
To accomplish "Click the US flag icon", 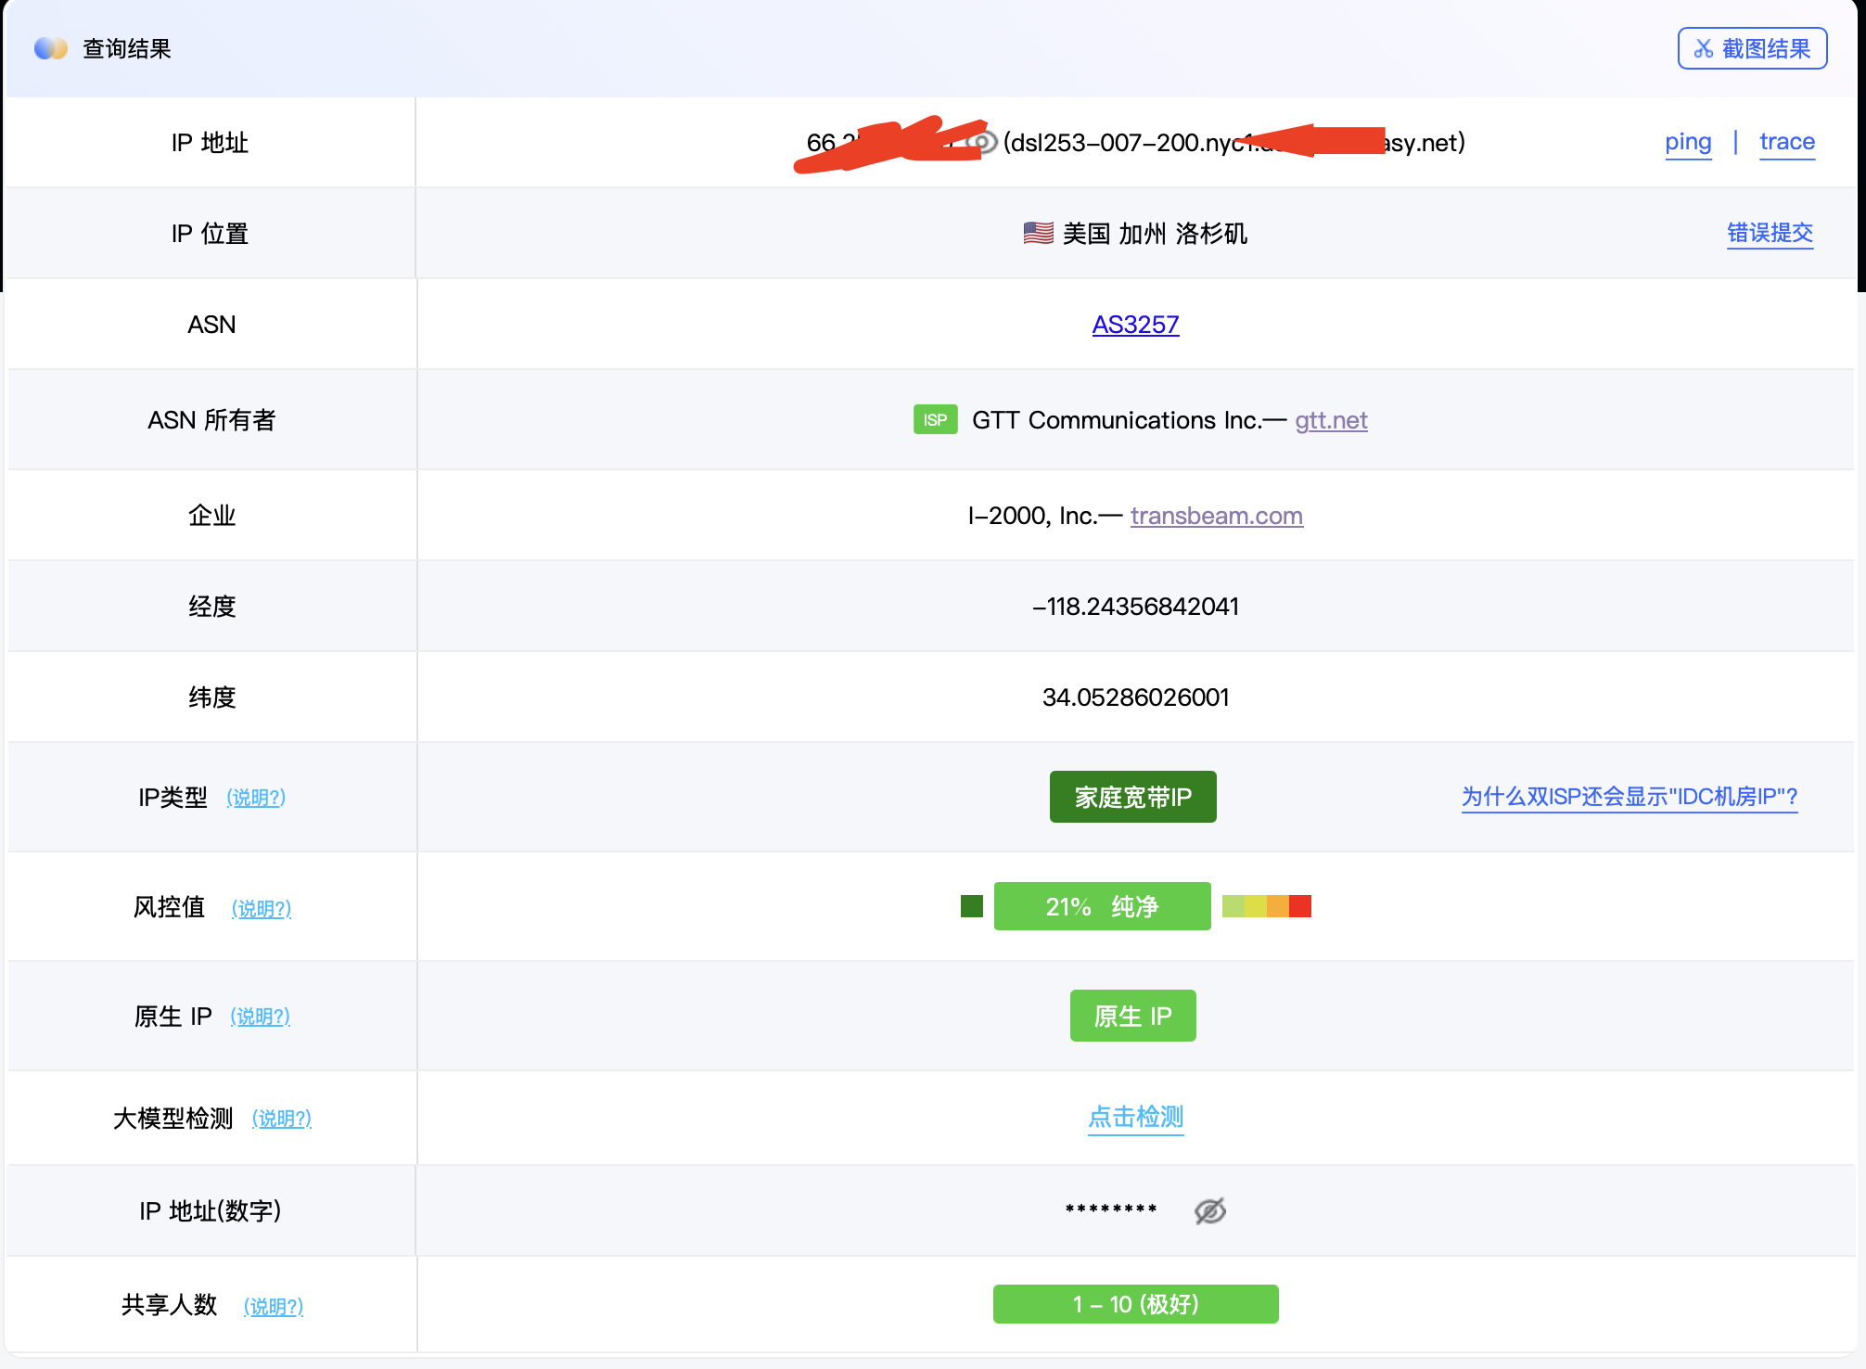I will pyautogui.click(x=1038, y=233).
